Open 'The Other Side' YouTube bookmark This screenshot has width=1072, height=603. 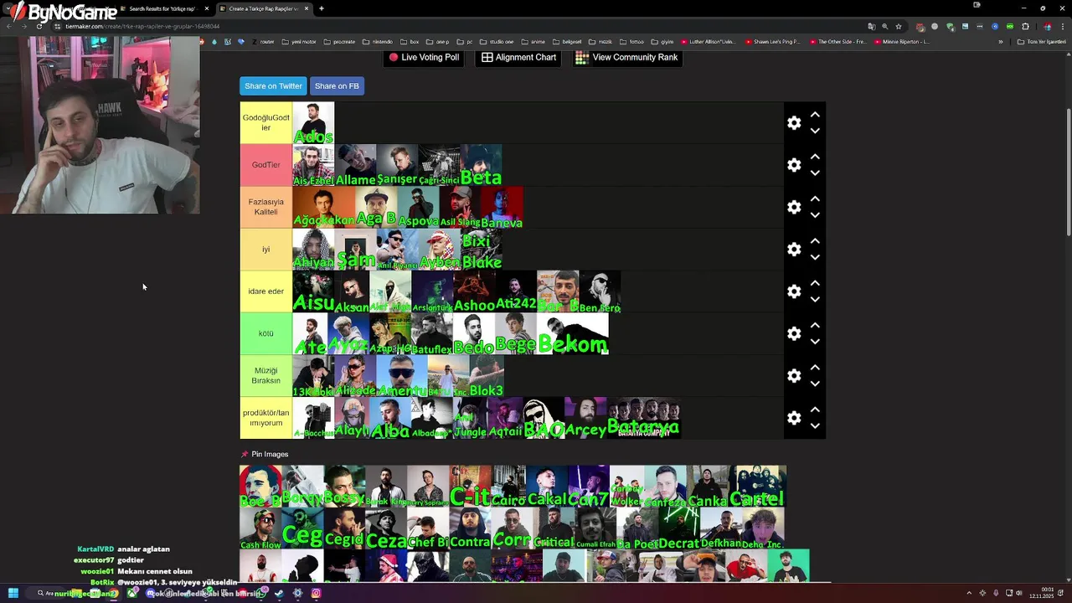tap(838, 41)
